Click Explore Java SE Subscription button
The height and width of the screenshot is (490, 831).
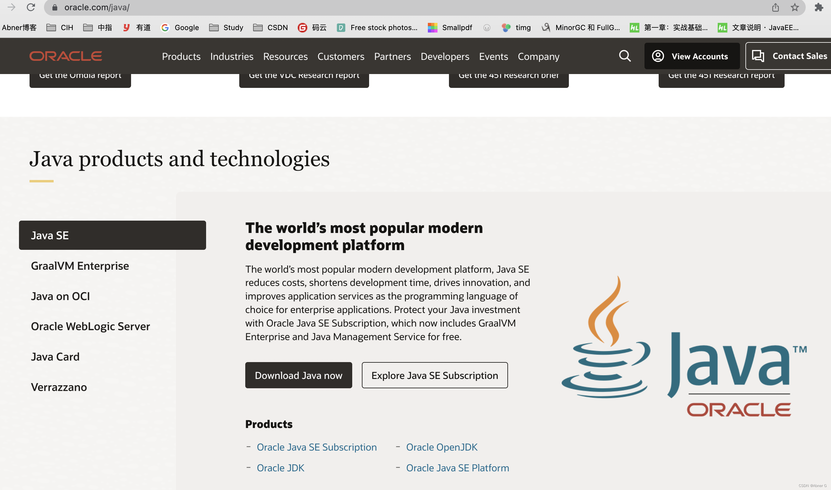[x=435, y=375]
